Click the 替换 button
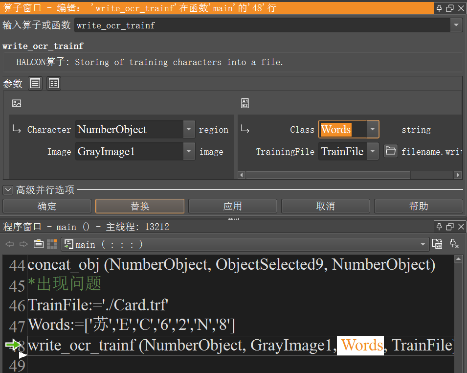 (140, 206)
